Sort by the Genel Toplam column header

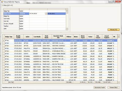(x=107, y=37)
